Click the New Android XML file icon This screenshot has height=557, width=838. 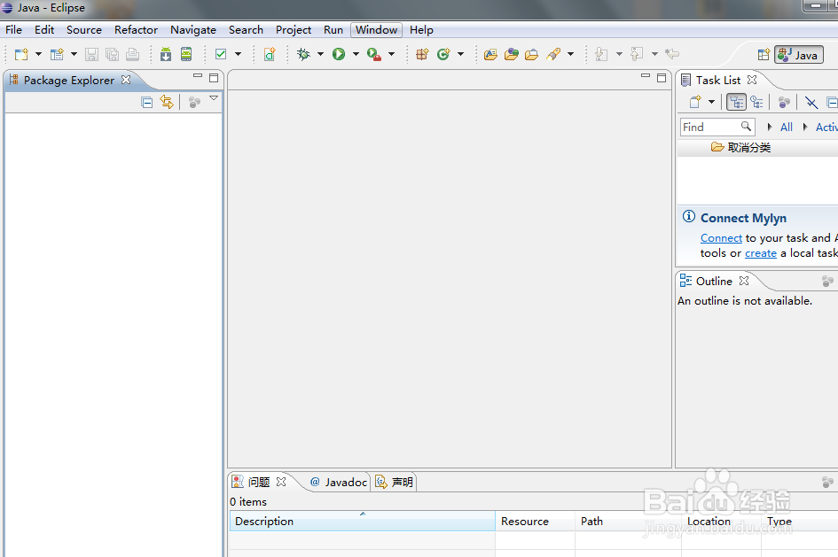click(270, 54)
